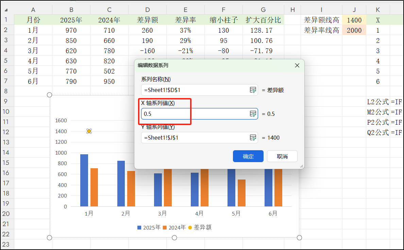Click cell 差异率线高
This screenshot has width=404, height=250.
click(x=321, y=30)
